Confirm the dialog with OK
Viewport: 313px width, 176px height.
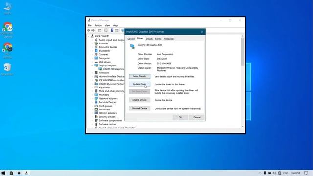coord(180,117)
